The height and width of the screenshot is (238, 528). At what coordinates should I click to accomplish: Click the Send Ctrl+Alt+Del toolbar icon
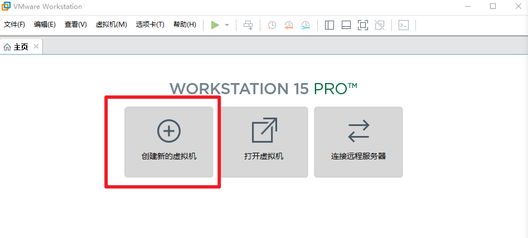pyautogui.click(x=248, y=25)
